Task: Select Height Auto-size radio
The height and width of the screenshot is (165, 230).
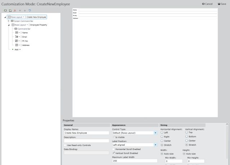Action: [184, 154]
